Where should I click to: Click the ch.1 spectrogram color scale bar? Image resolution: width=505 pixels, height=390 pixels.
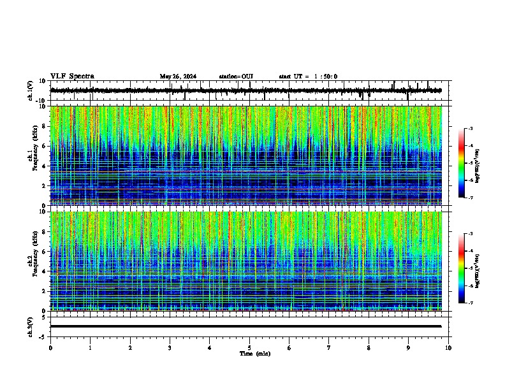pyautogui.click(x=461, y=163)
